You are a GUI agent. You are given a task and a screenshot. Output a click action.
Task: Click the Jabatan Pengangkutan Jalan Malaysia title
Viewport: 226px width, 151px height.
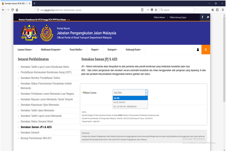click(x=86, y=33)
